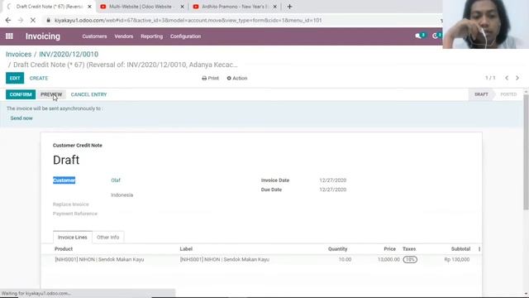Open the Odoo apps grid menu
The image size is (529, 298).
coord(9,36)
